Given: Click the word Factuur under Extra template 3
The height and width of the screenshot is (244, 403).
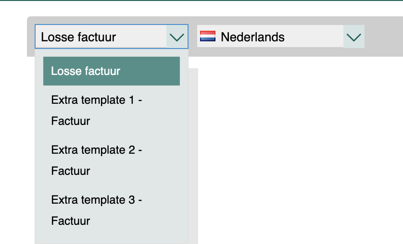Looking at the screenshot, I should tap(71, 221).
